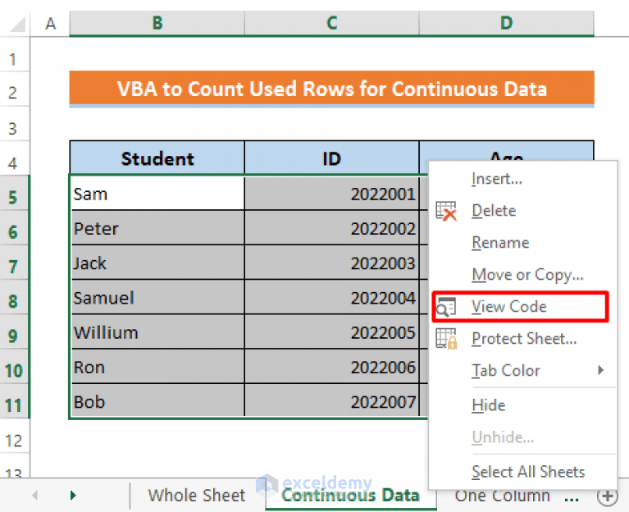This screenshot has width=629, height=512.
Task: Click the ID cell 2022004
Action: tap(331, 297)
